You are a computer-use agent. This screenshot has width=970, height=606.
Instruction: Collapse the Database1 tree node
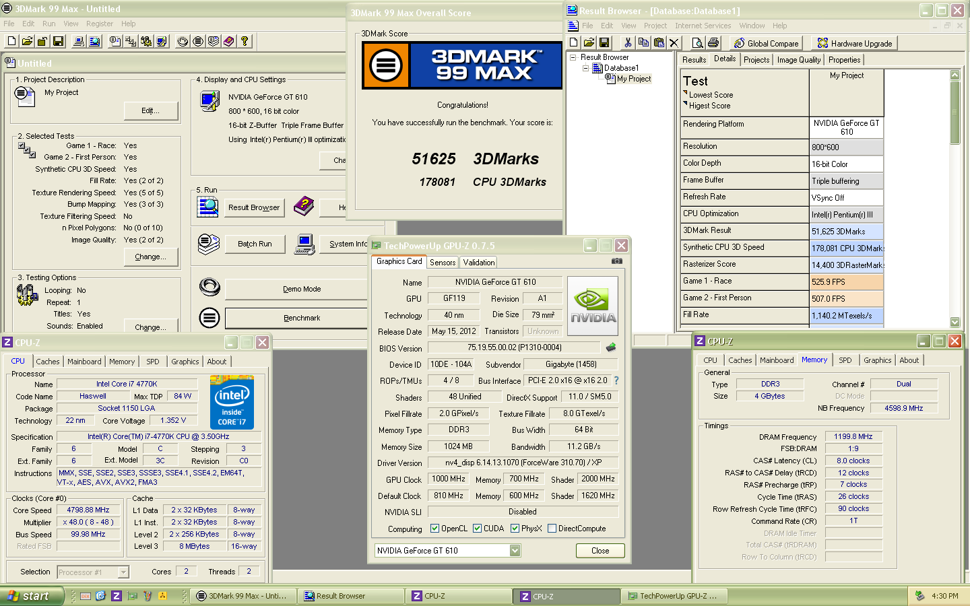[585, 68]
